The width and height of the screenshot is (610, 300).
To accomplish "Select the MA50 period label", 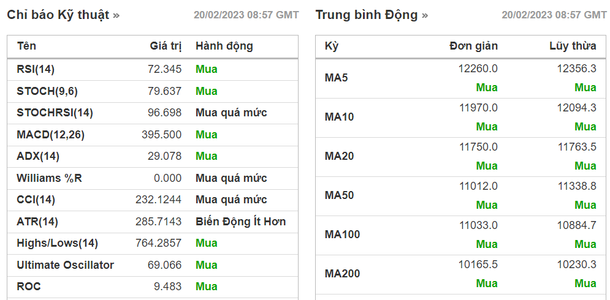I will 339,195.
